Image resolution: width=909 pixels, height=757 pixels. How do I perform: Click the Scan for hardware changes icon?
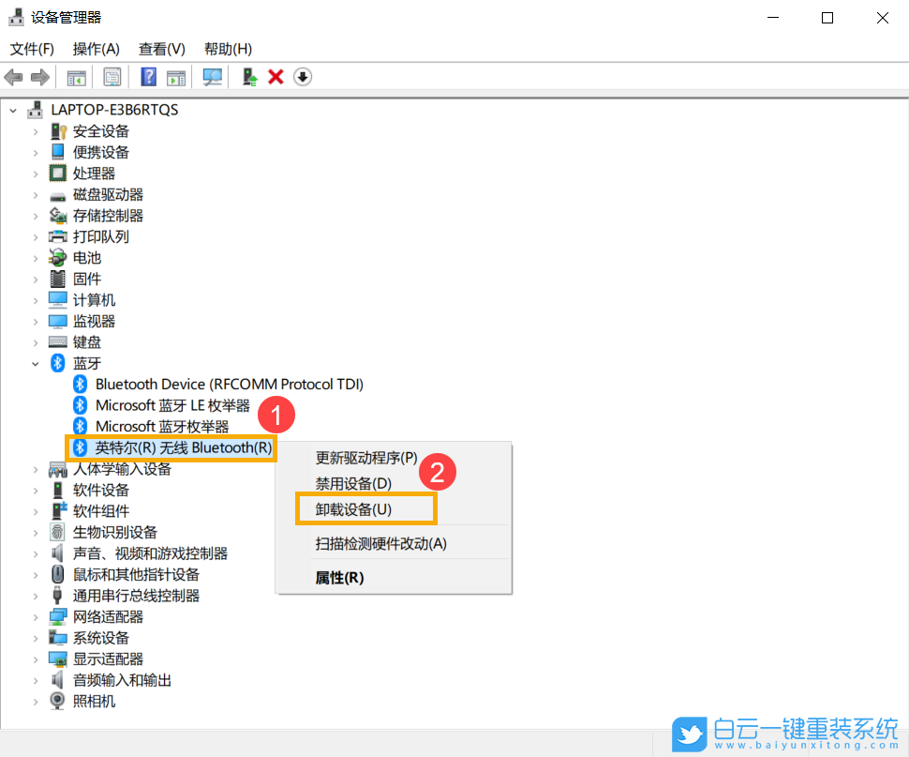pos(212,76)
